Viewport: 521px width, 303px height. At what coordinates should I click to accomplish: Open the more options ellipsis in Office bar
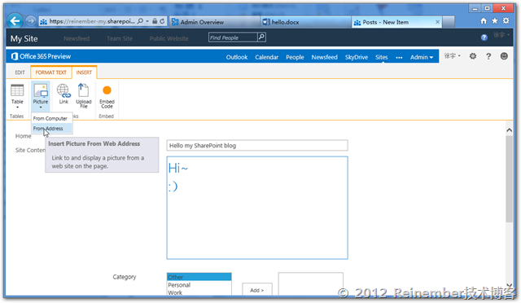(x=399, y=57)
